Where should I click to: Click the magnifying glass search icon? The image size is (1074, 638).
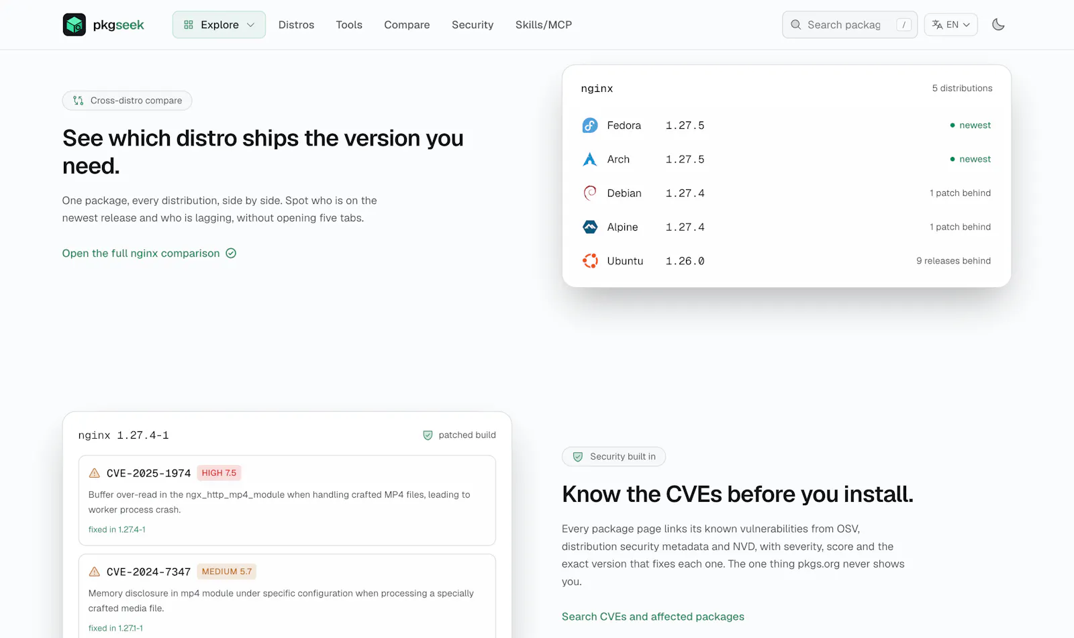(796, 25)
